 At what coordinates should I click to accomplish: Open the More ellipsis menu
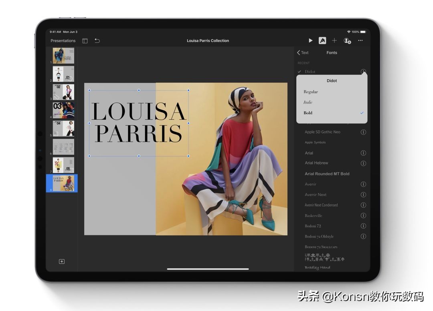pos(360,40)
